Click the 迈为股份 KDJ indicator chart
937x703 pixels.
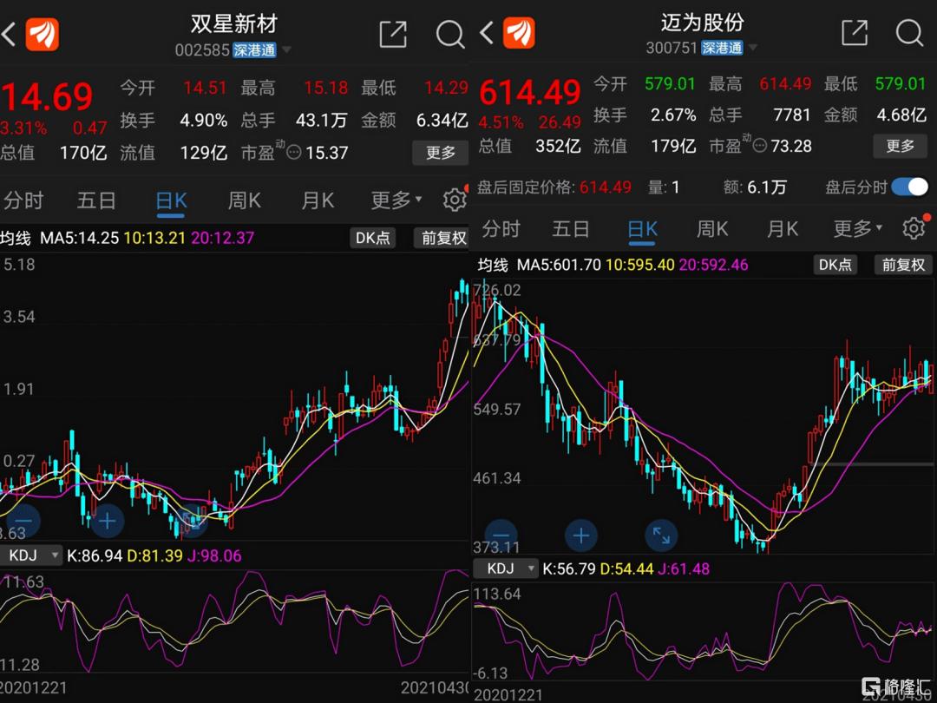703,631
